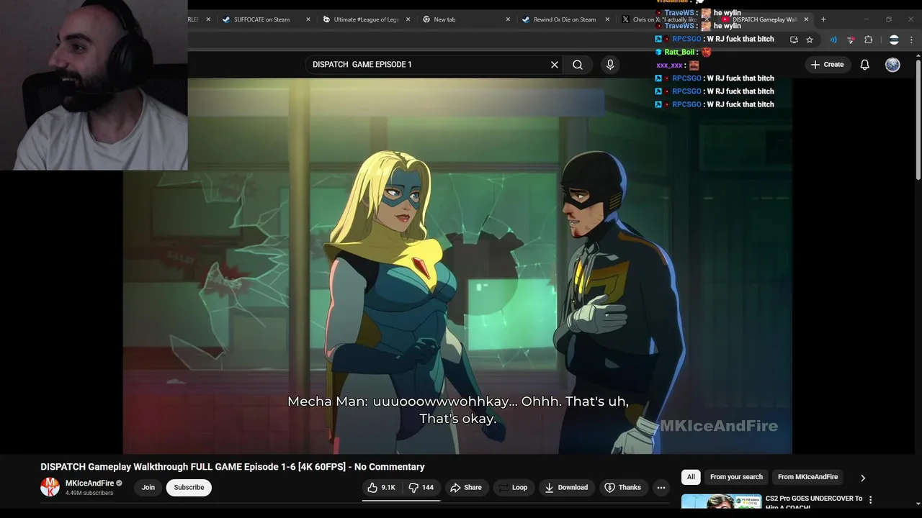Click the Loop button under the video
Viewport: 922px width, 518px height.
(x=513, y=488)
